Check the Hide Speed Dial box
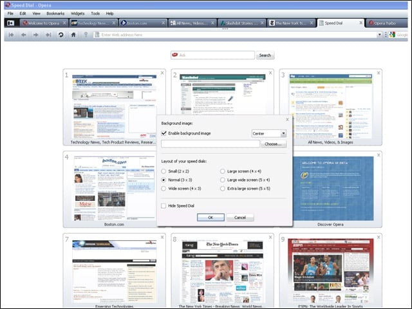 164,206
